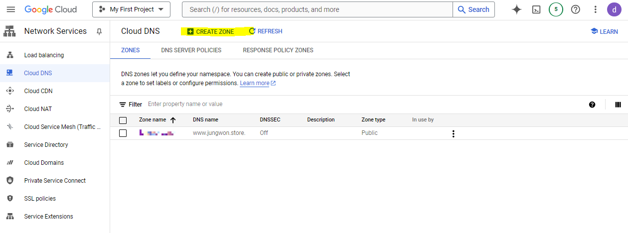This screenshot has height=233, width=628.
Task: Open notifications badge showing 5
Action: [556, 9]
